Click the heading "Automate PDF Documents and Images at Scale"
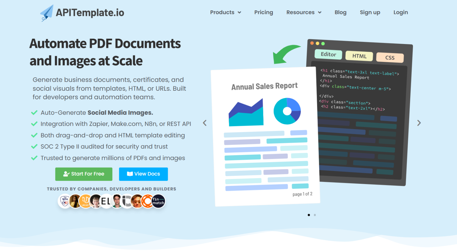 pyautogui.click(x=105, y=52)
